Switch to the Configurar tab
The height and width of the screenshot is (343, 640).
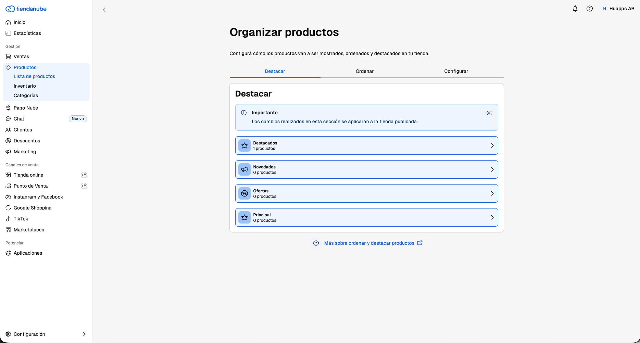click(x=456, y=71)
